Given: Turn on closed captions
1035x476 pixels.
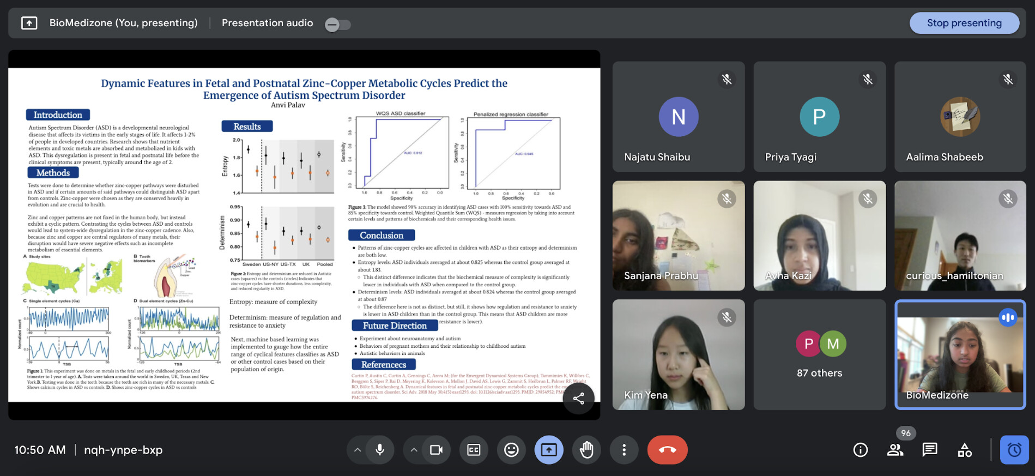Looking at the screenshot, I should click(x=474, y=450).
